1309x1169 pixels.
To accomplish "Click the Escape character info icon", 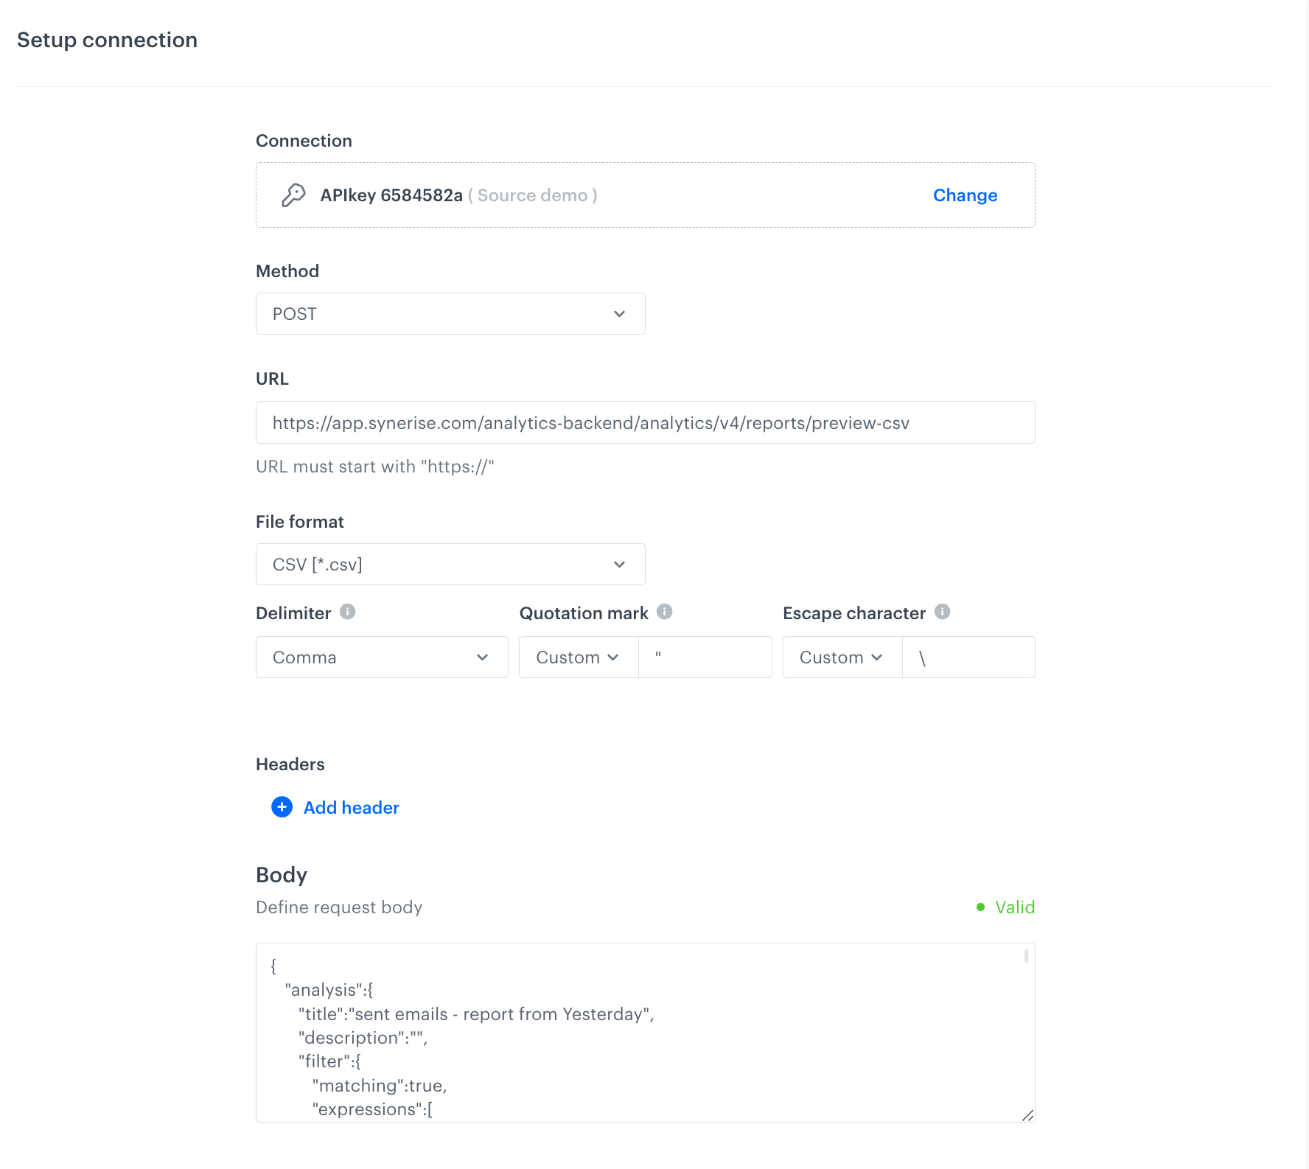I will 942,611.
